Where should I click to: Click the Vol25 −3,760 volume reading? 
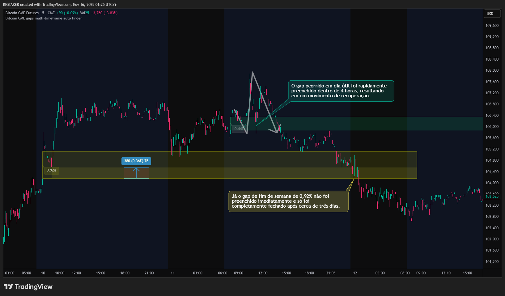[99, 13]
